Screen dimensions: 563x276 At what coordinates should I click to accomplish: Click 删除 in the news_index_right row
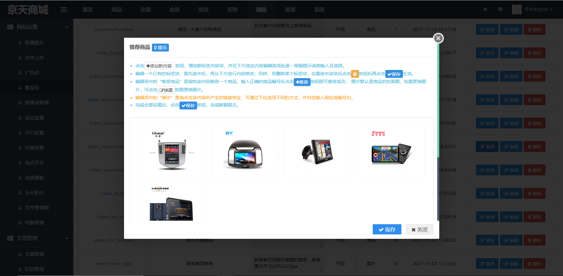coord(535,264)
